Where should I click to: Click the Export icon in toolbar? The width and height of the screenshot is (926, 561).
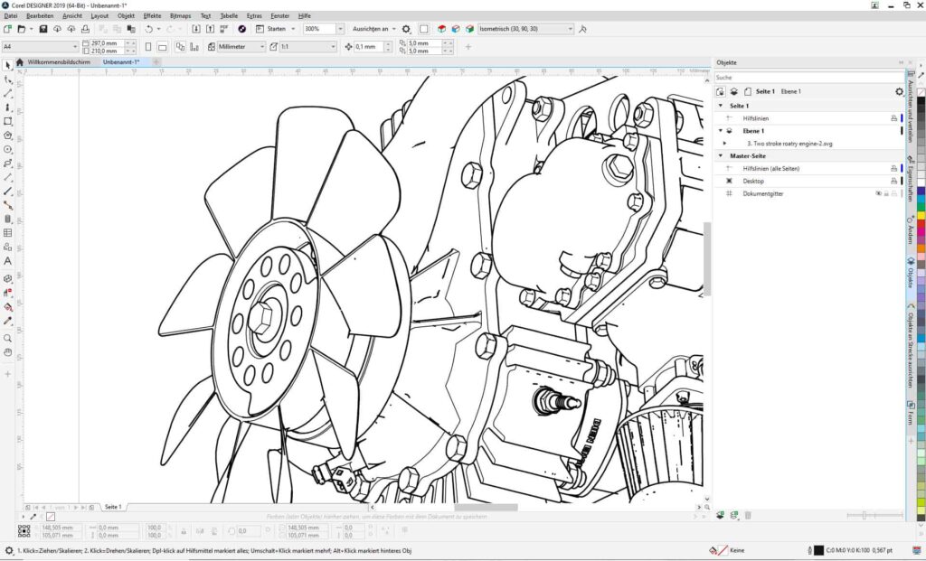210,29
